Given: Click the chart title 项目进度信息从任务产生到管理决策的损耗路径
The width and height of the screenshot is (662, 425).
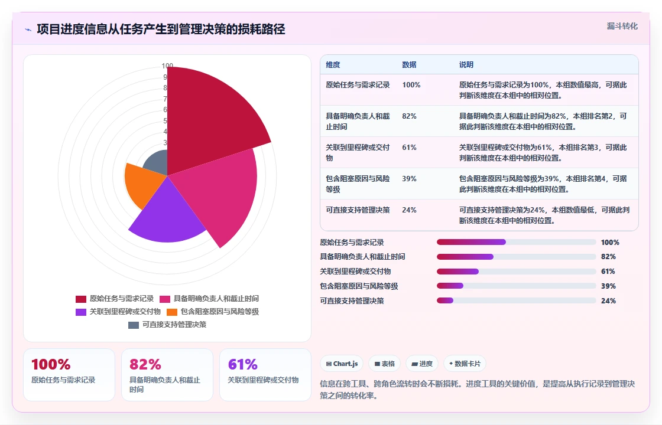Looking at the screenshot, I should click(x=161, y=29).
